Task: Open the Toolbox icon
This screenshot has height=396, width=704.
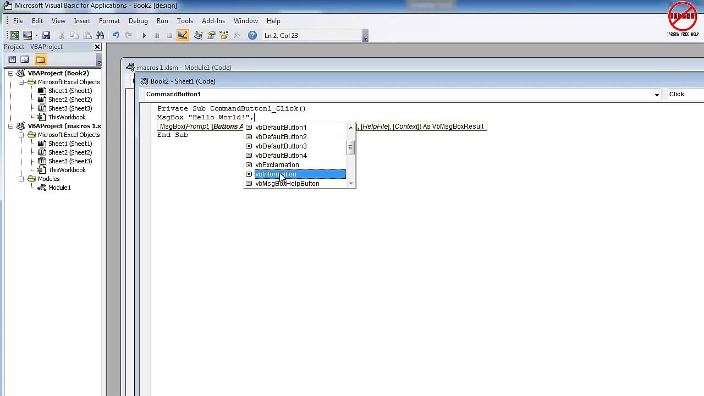Action: [237, 35]
